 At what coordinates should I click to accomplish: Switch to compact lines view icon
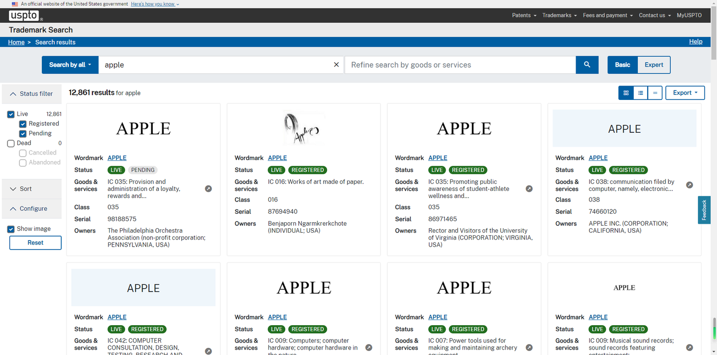click(x=655, y=92)
